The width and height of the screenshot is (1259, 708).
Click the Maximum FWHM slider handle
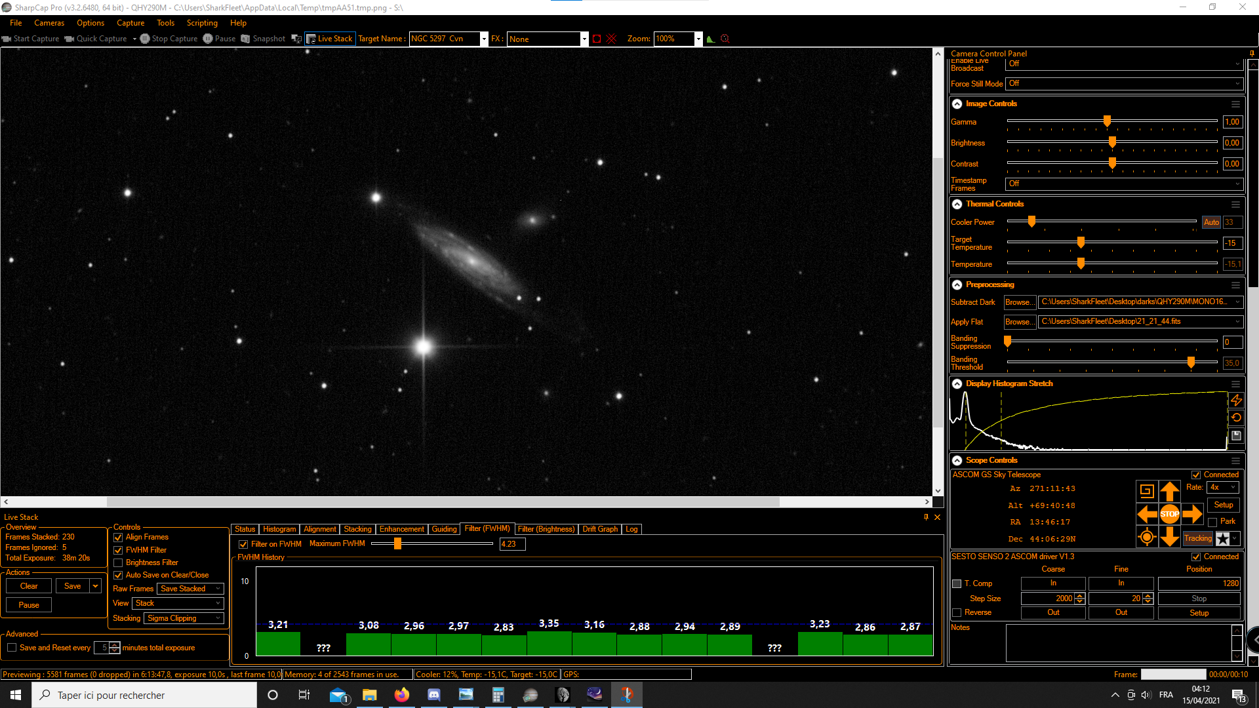pyautogui.click(x=397, y=543)
